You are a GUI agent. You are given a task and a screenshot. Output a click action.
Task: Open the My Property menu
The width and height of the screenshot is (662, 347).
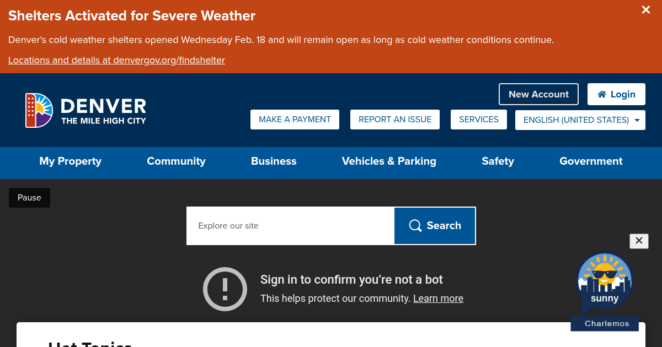[71, 161]
